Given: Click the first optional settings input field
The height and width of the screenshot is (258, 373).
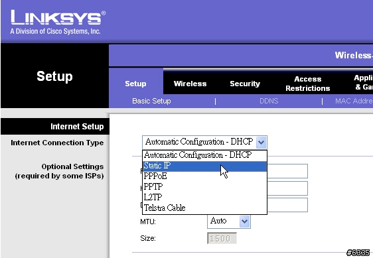Looking at the screenshot, I should pyautogui.click(x=287, y=171).
